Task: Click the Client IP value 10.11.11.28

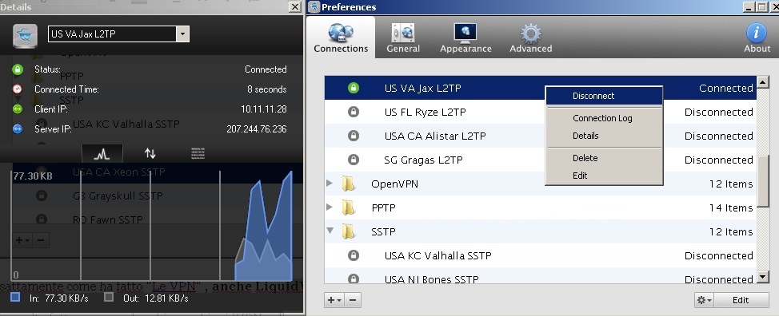Action: 263,109
